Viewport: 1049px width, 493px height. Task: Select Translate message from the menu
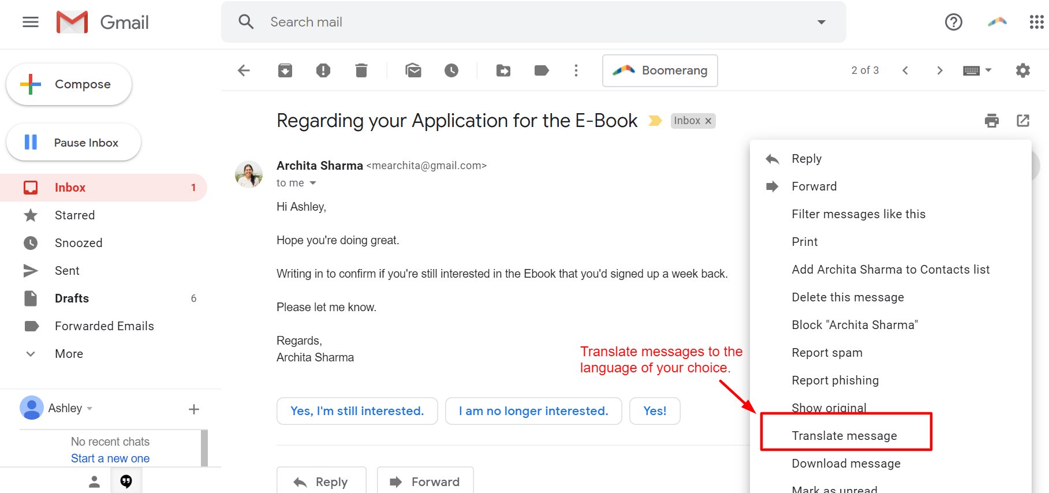pyautogui.click(x=845, y=436)
